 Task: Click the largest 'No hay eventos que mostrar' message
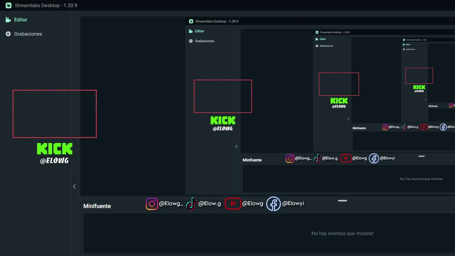tap(342, 234)
